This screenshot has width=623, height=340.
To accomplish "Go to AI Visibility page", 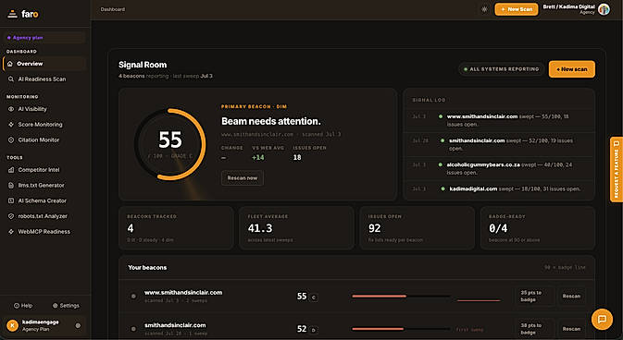I will point(44,109).
